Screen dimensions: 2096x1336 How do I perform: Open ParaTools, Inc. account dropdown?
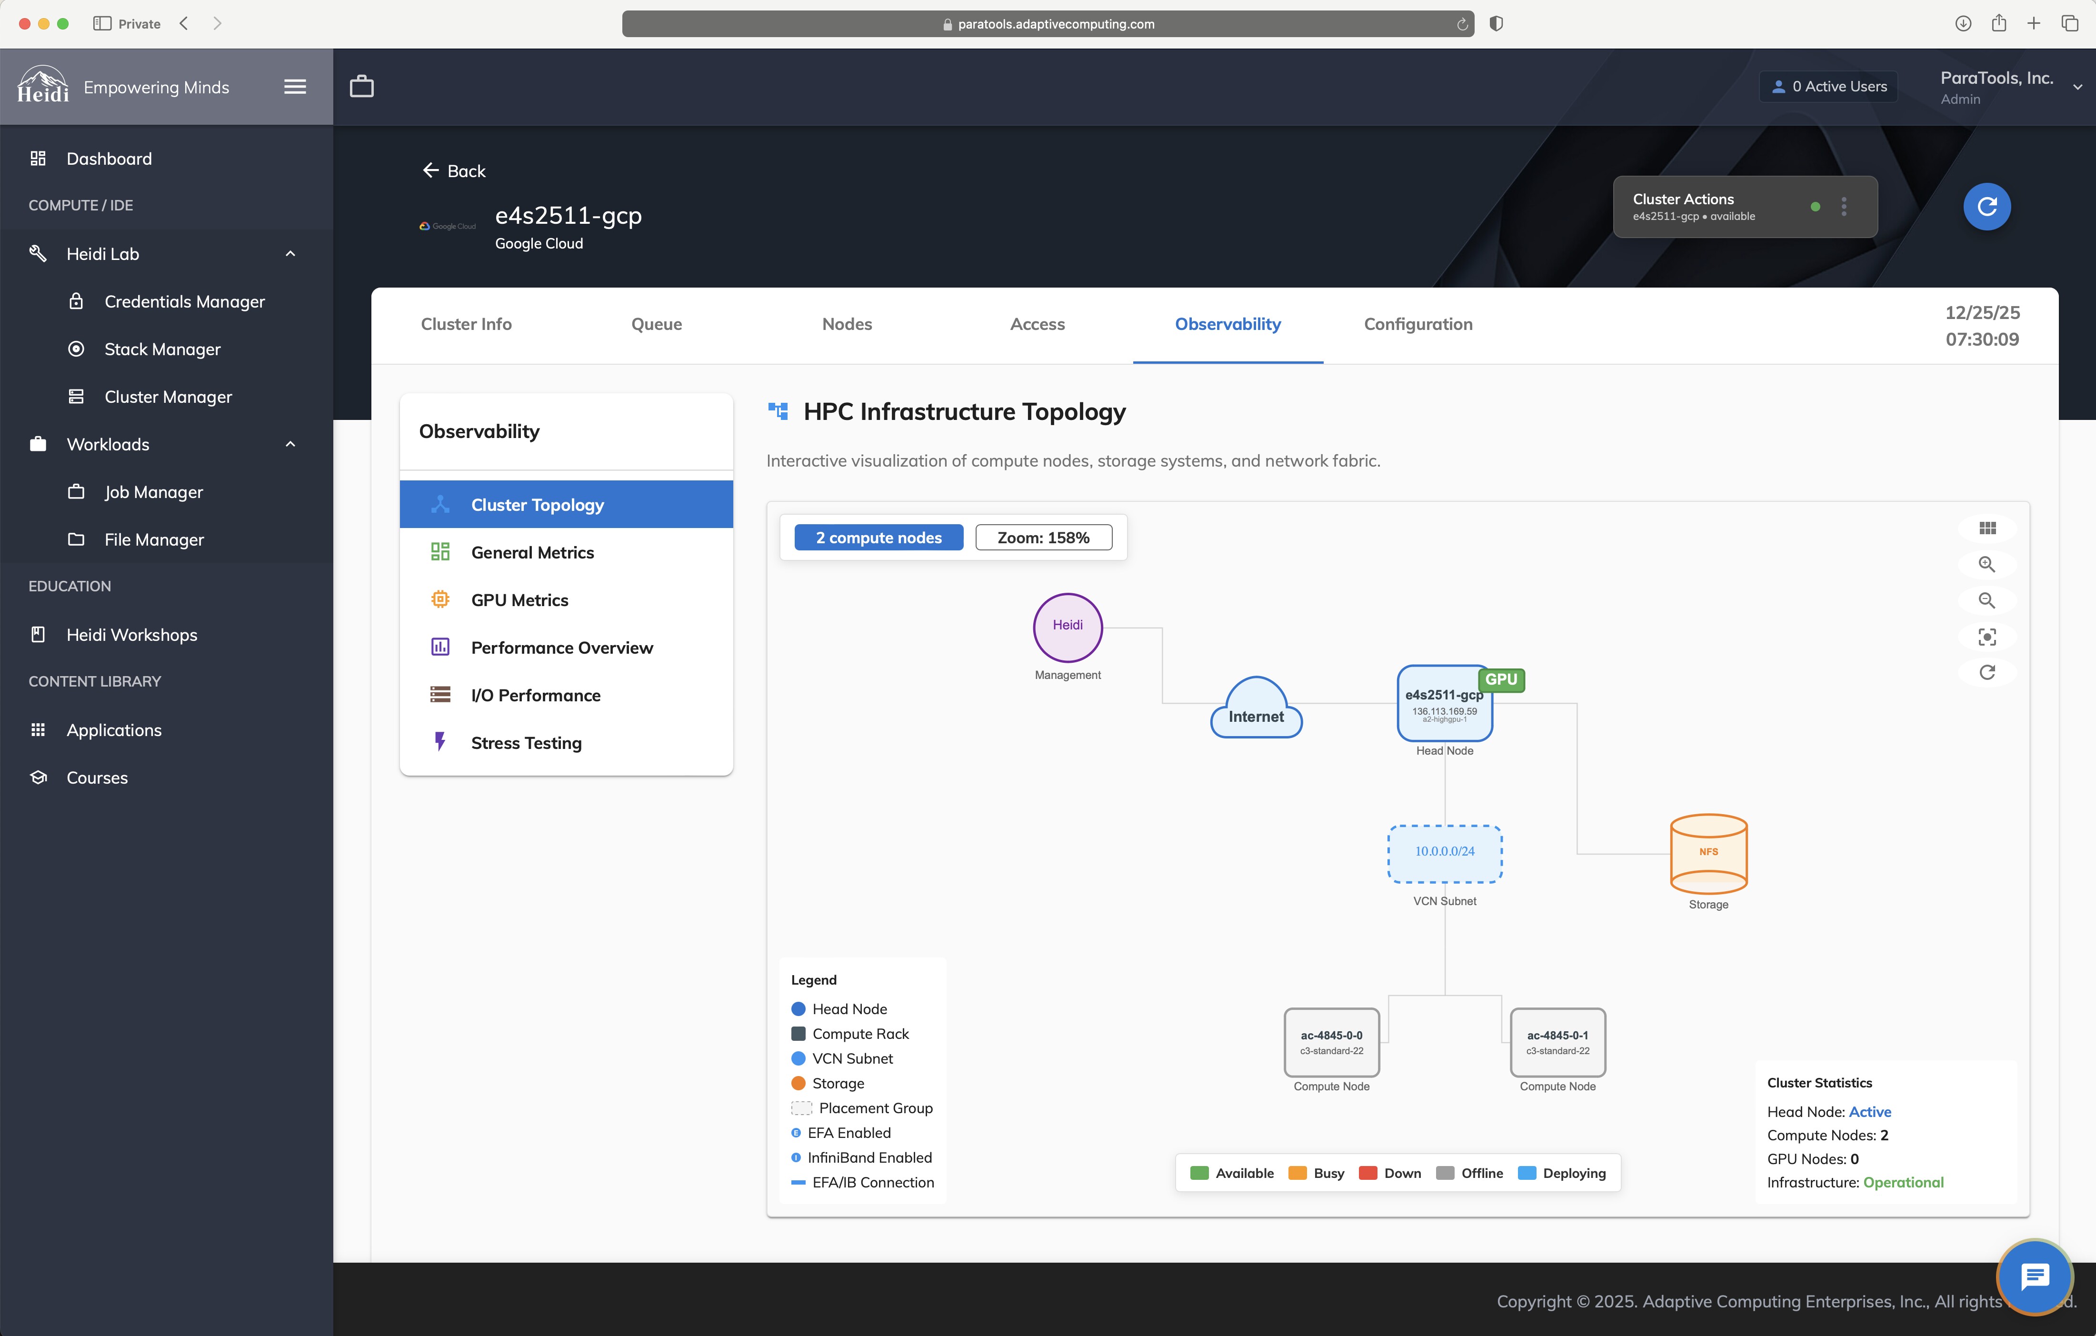click(2078, 87)
